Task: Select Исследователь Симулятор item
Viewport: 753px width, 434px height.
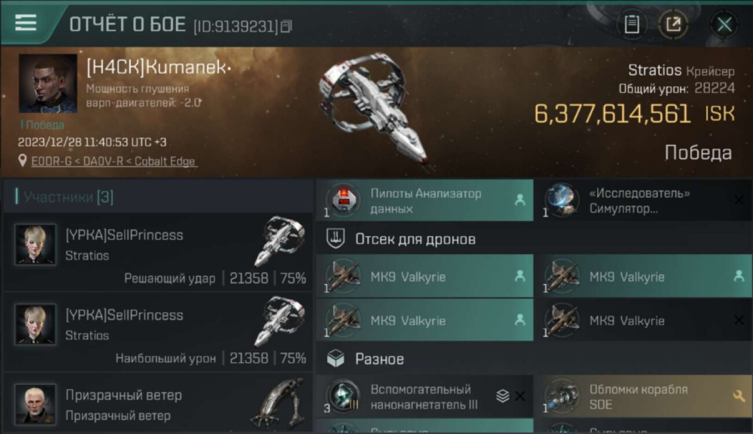Action: point(644,200)
